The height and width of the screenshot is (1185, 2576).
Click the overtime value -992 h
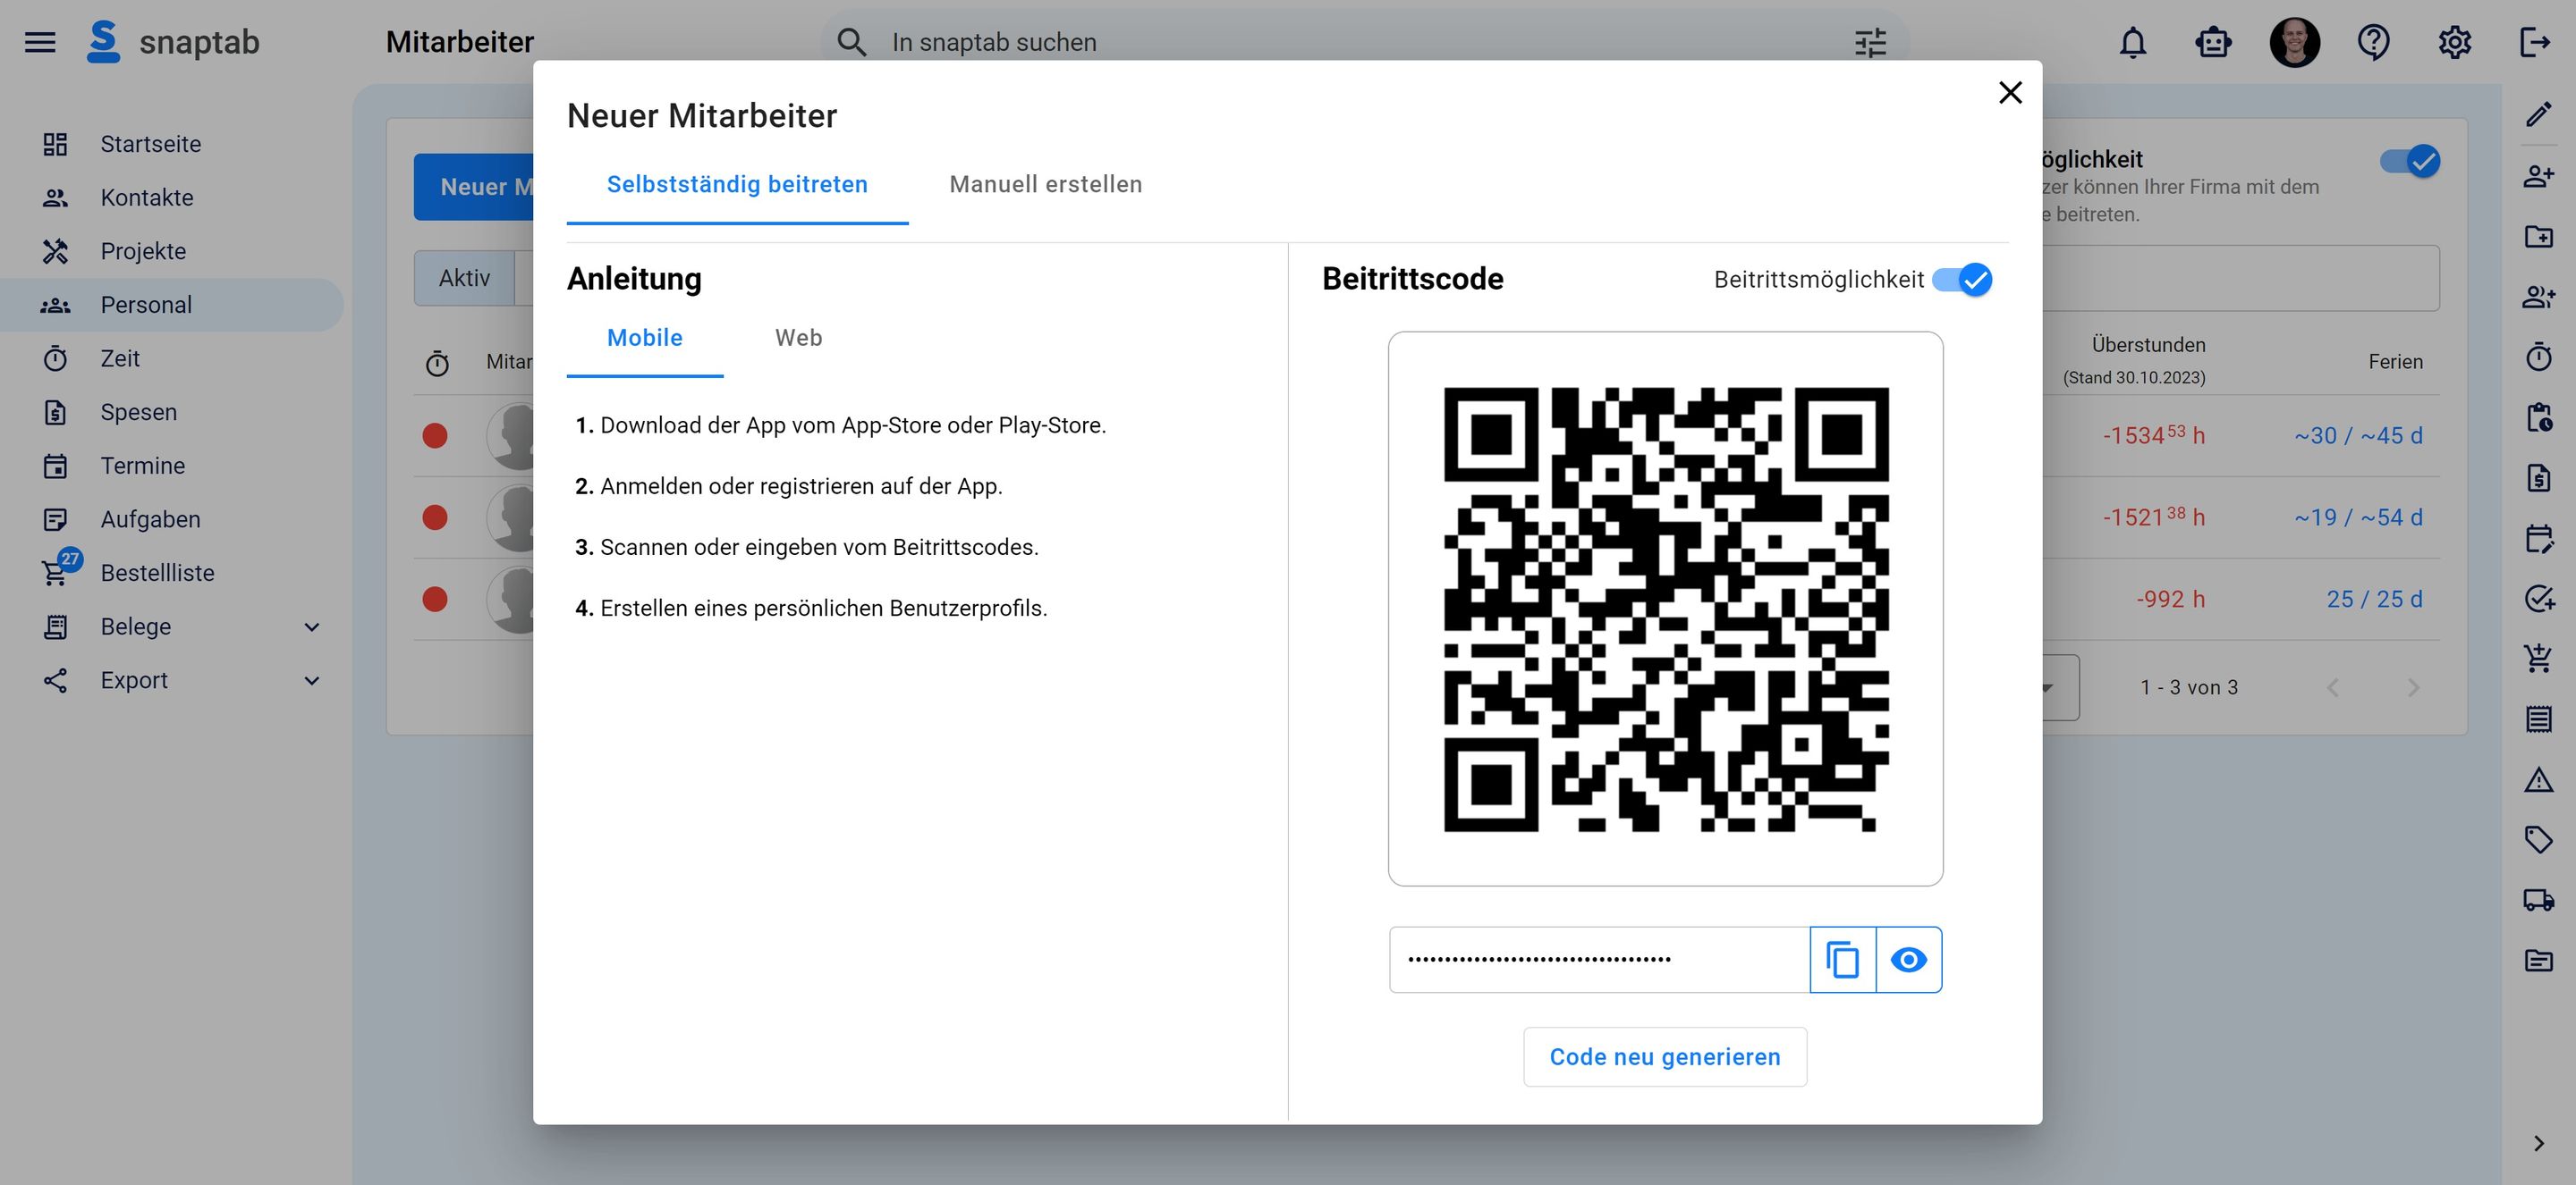[2170, 600]
